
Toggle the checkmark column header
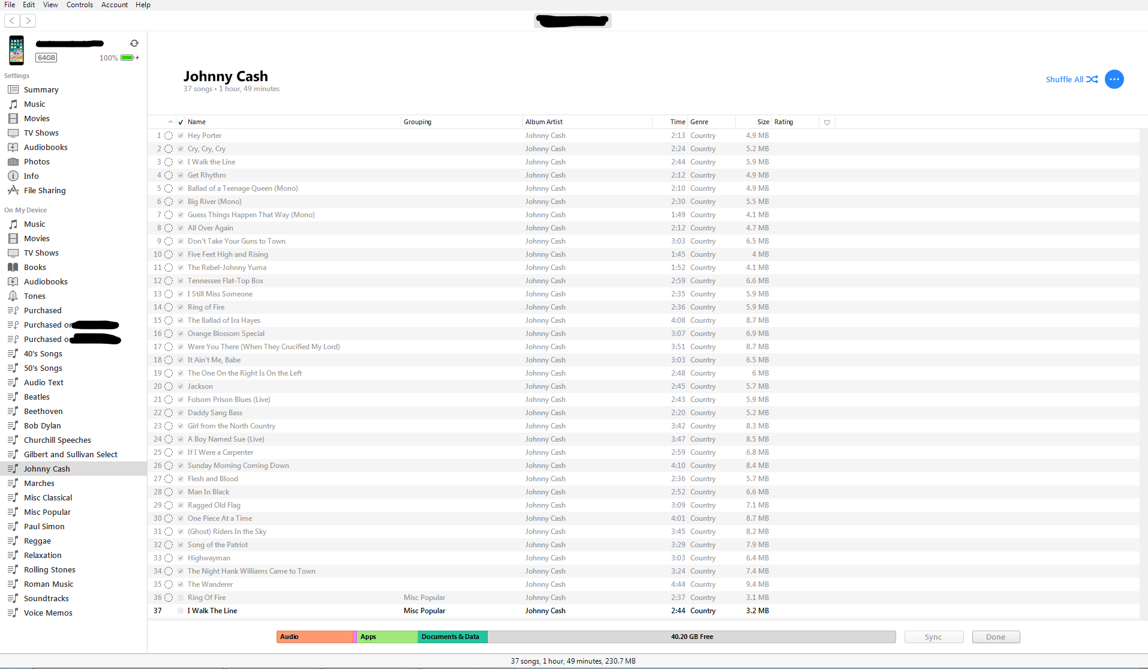pos(181,122)
